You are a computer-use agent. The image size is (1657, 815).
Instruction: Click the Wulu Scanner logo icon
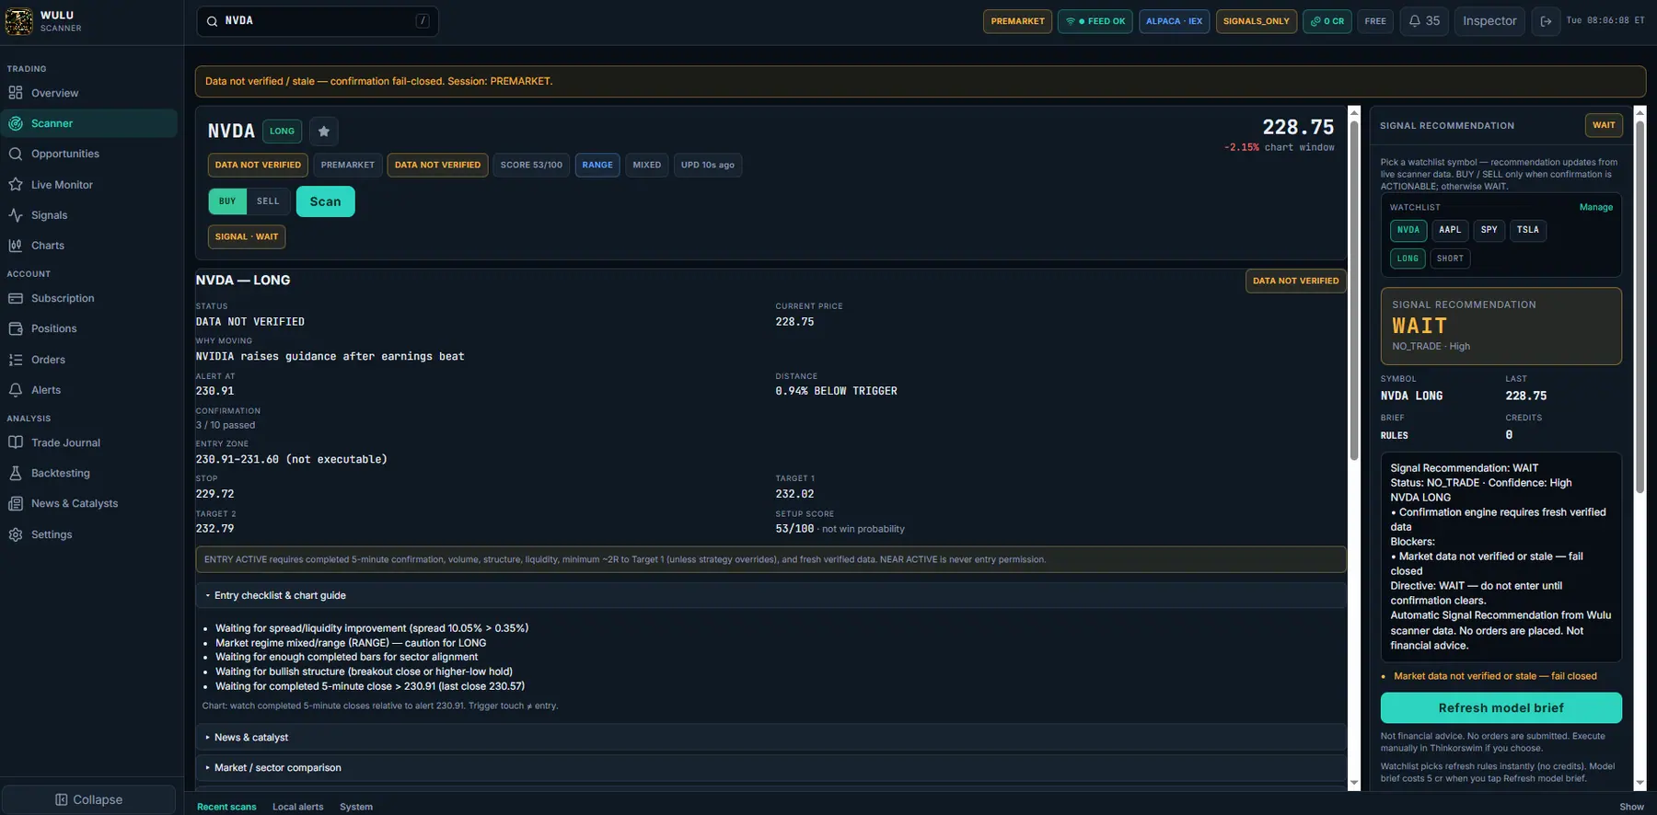tap(18, 21)
